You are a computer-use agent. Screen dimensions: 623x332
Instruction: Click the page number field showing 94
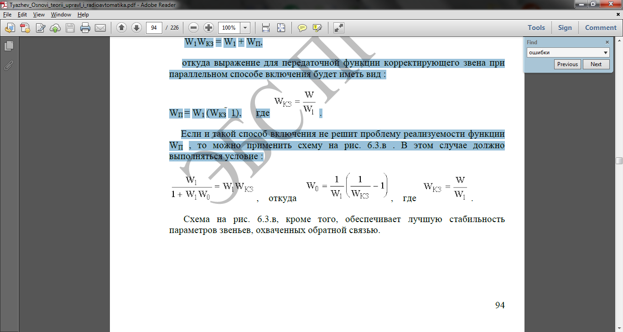pyautogui.click(x=154, y=28)
